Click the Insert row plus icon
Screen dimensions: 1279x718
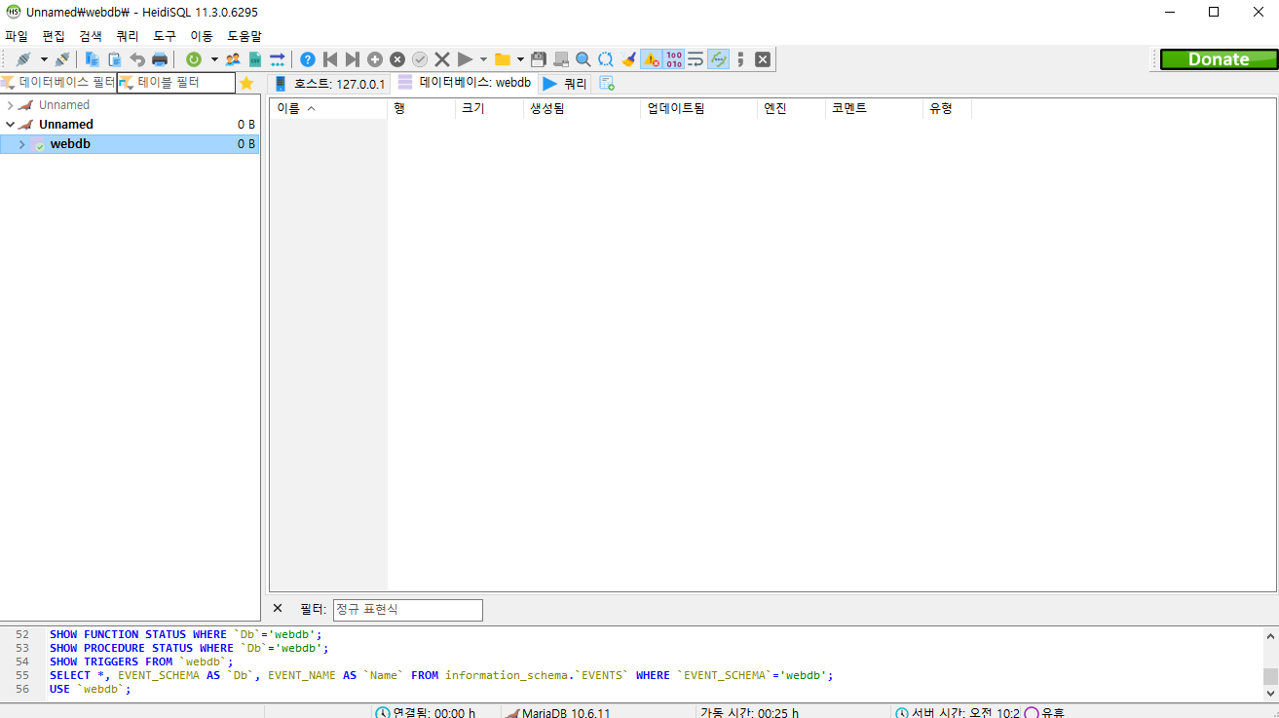point(375,59)
